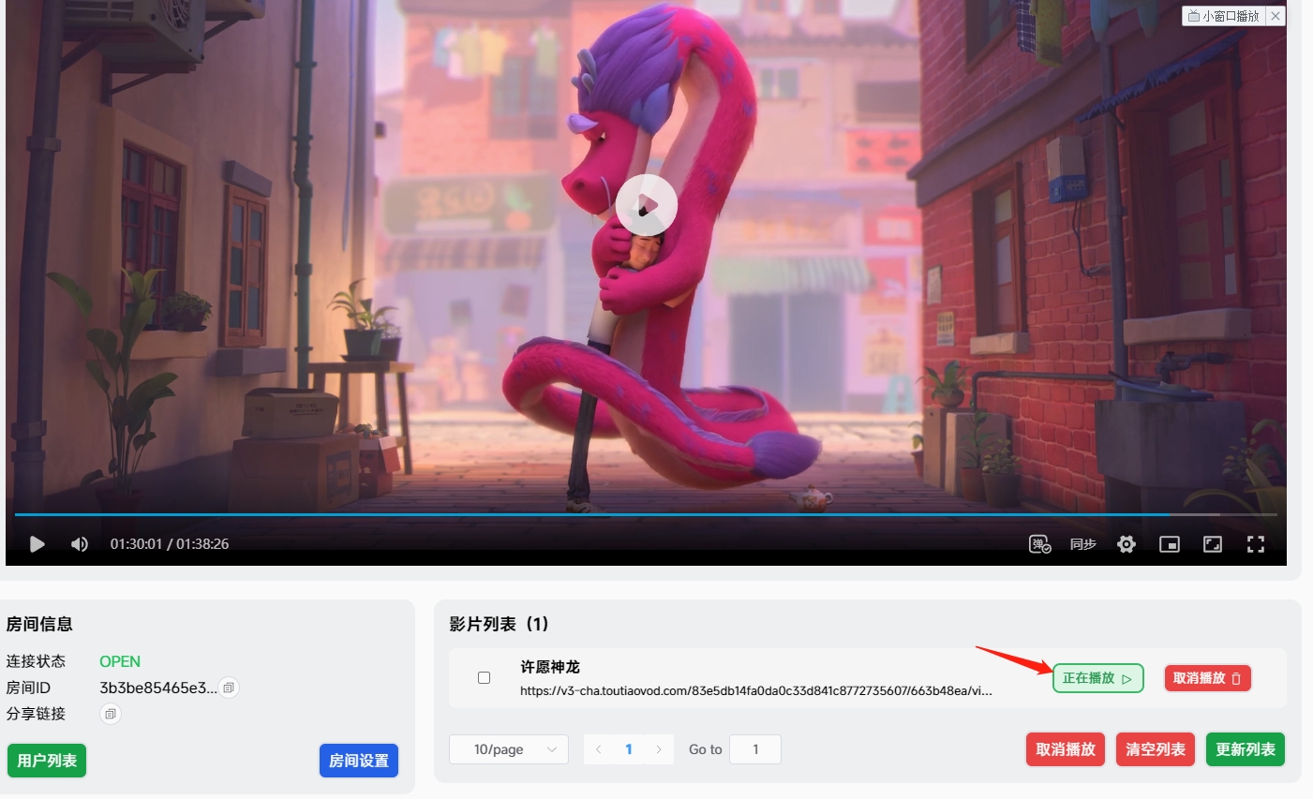Click the 正在播放 now-playing button
1313x799 pixels.
point(1097,678)
